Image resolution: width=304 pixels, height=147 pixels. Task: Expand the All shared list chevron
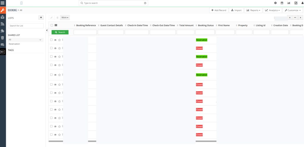(40, 40)
